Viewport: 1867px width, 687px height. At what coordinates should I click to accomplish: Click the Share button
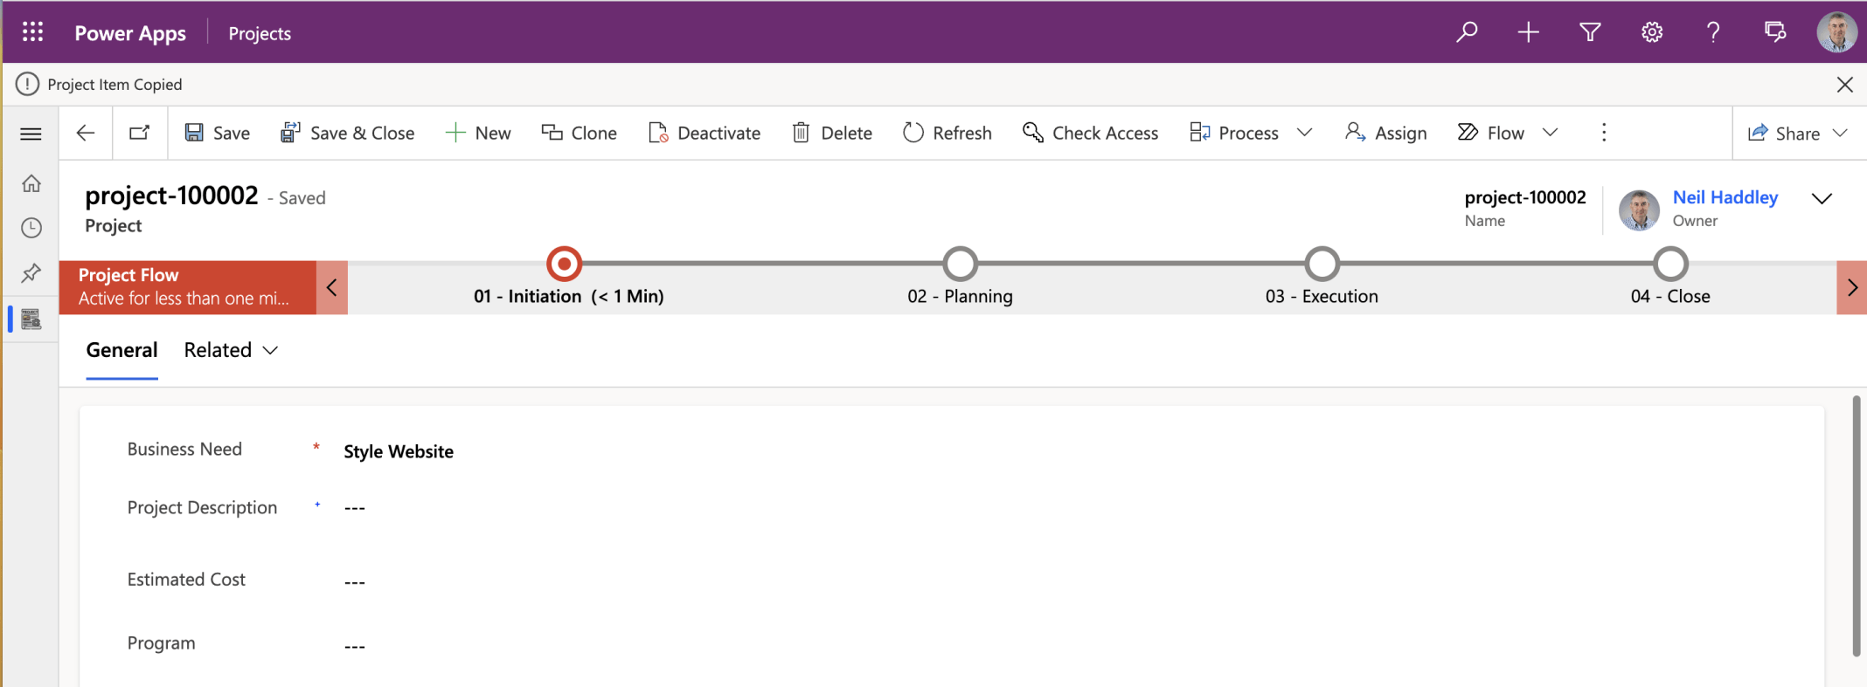pyautogui.click(x=1784, y=134)
